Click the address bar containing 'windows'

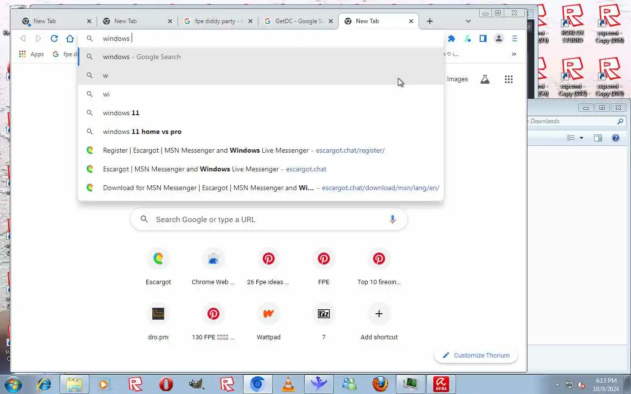[x=261, y=38]
